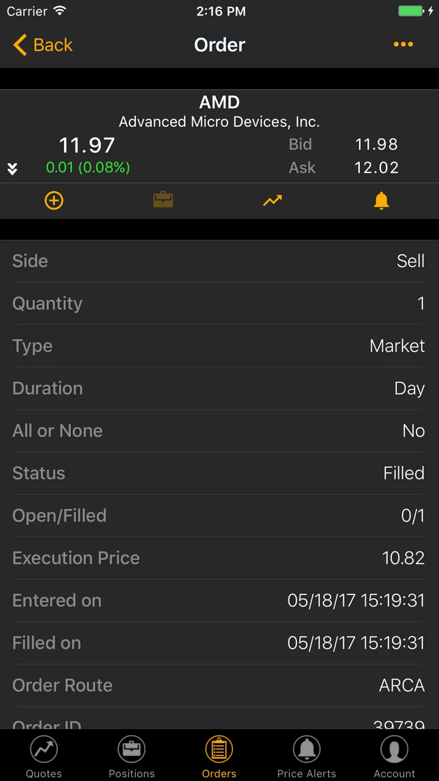Tap the Status Filled row

coord(220,473)
